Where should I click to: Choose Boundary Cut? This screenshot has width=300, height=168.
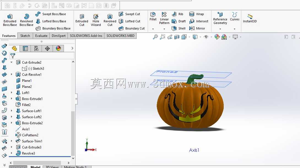point(131,28)
